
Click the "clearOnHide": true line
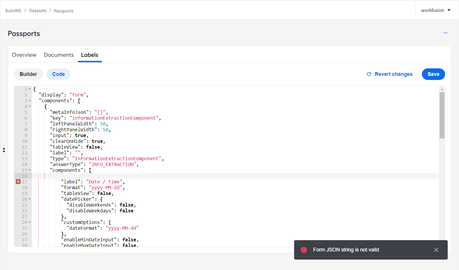tap(77, 141)
